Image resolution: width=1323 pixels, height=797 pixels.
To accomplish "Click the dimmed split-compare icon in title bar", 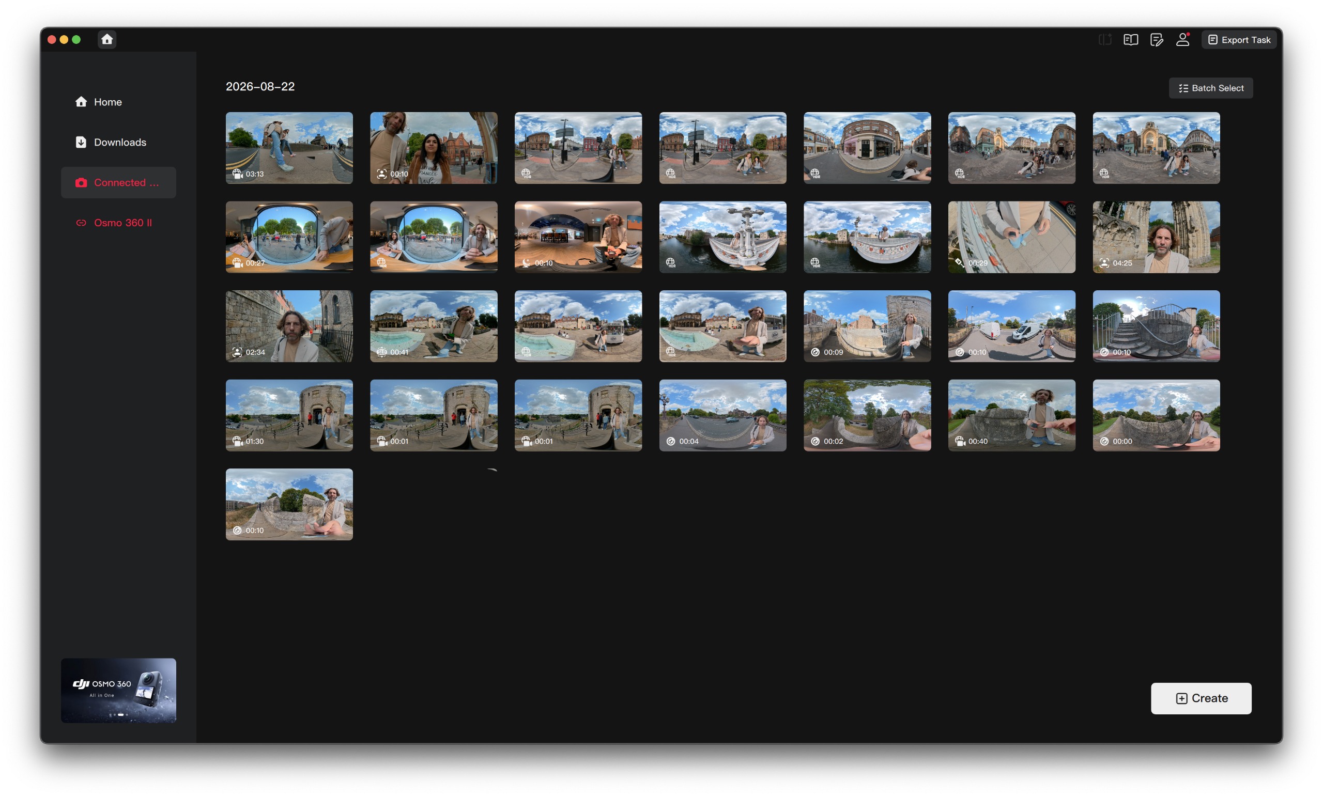I will coord(1104,40).
